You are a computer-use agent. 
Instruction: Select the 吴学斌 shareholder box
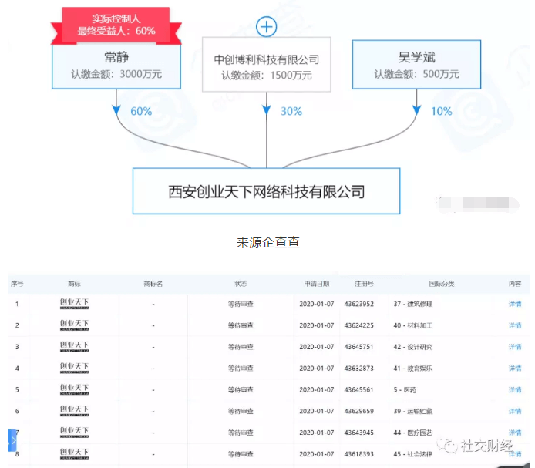(x=416, y=65)
